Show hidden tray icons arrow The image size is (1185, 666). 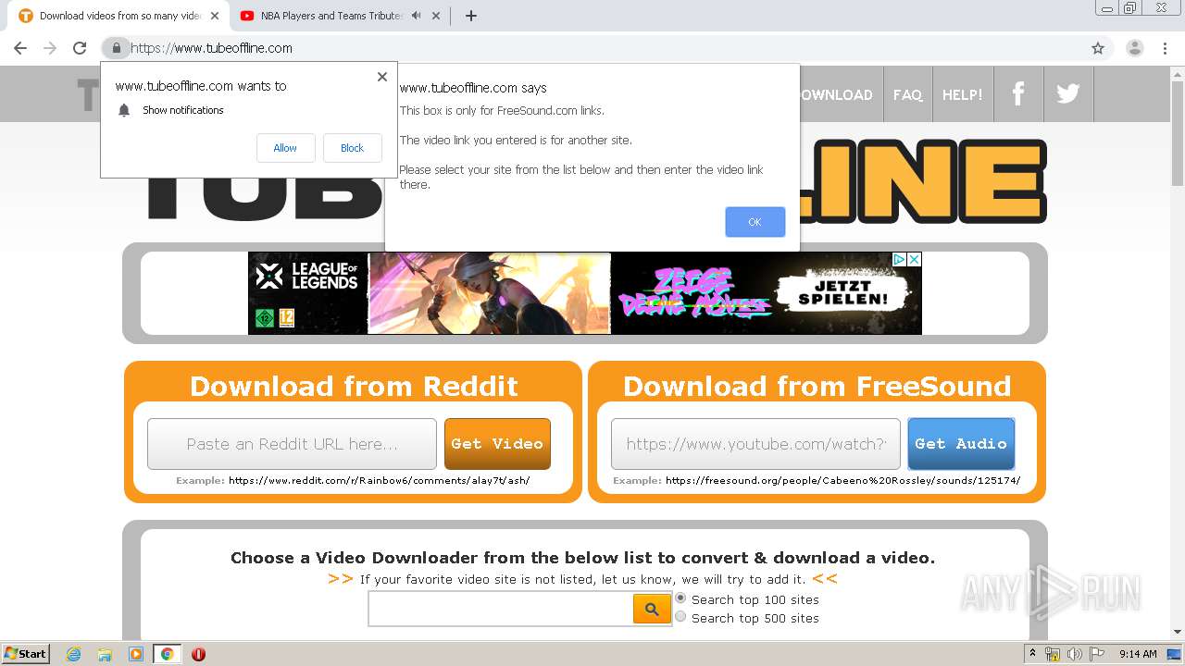coord(1032,654)
